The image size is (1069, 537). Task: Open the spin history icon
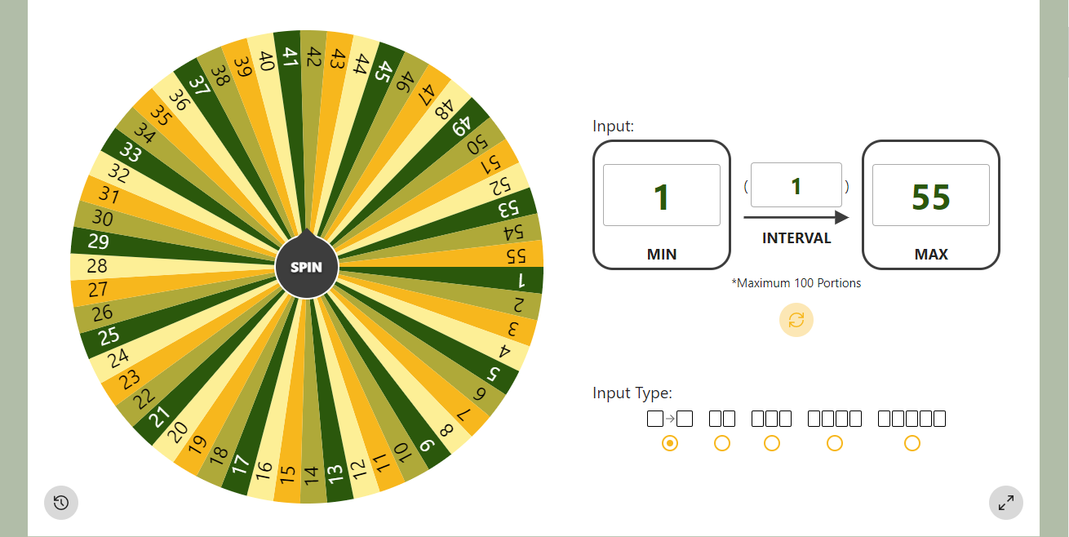point(61,503)
